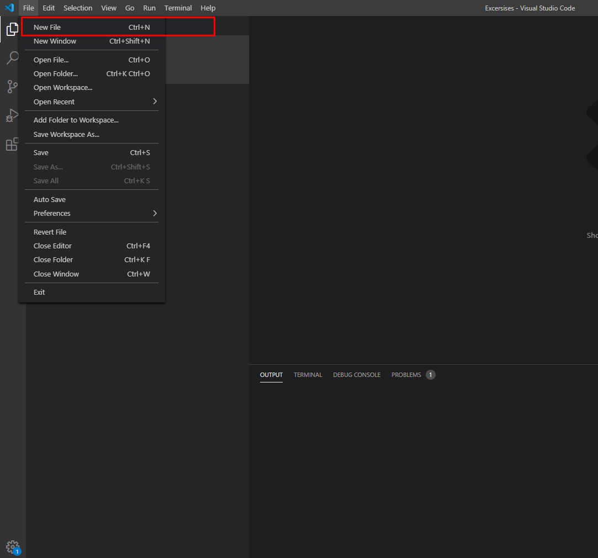Expand the Open Recent submenu
Viewport: 598px width, 558px height.
tap(54, 102)
